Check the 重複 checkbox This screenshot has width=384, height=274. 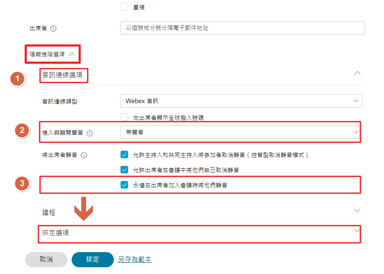pos(124,7)
